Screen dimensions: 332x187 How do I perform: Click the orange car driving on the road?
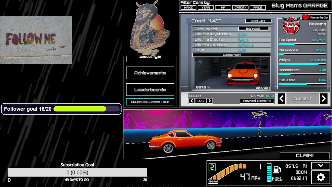186,142
